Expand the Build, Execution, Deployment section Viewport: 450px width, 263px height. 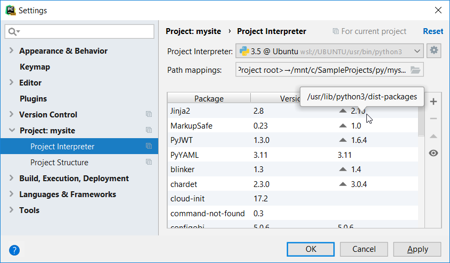pos(12,179)
